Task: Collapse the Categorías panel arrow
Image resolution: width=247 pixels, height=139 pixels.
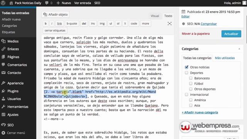Action: 239,49
